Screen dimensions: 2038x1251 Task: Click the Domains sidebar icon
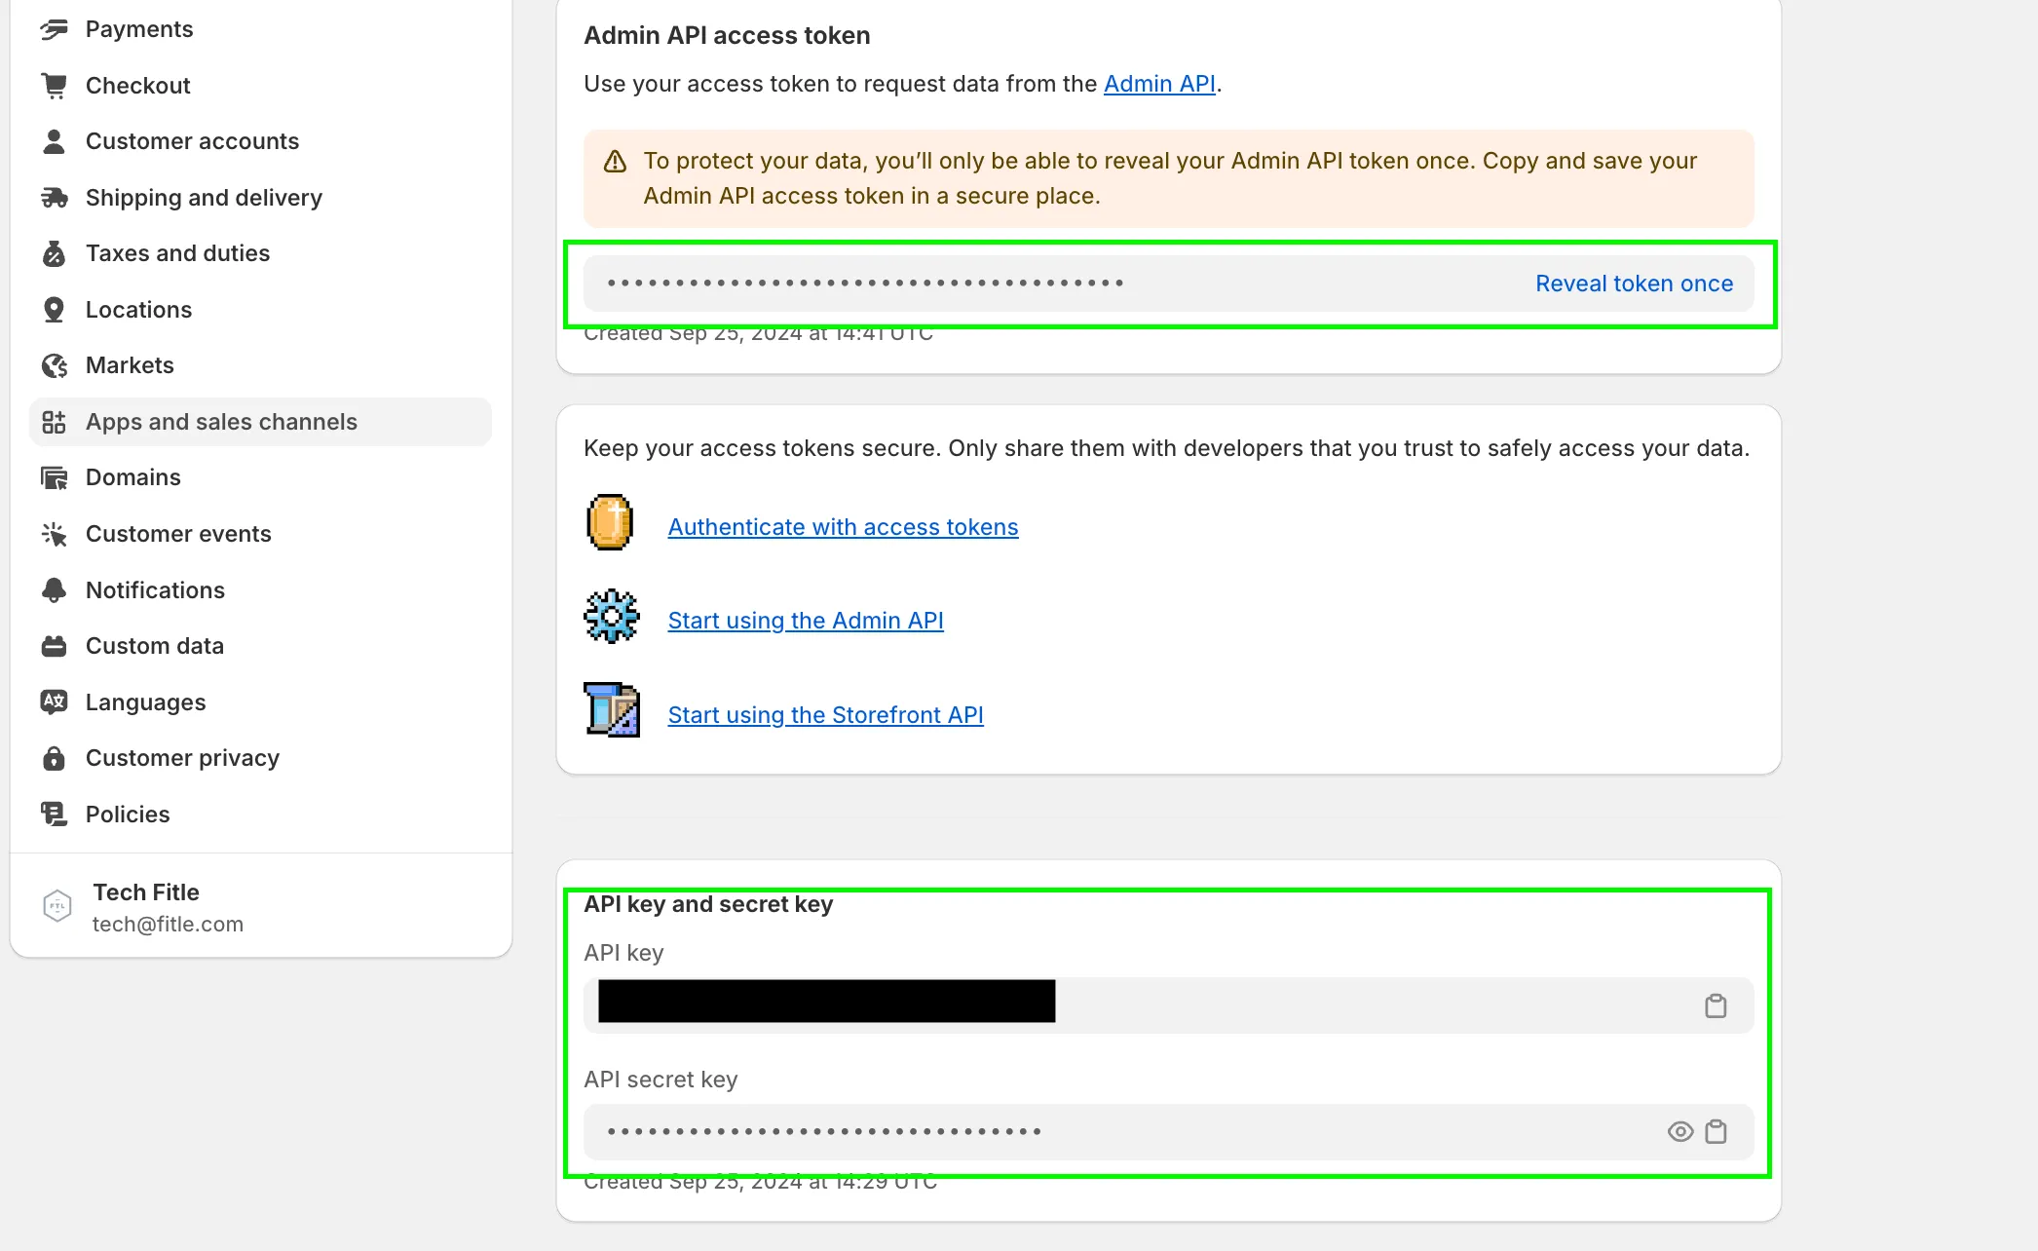tap(54, 476)
